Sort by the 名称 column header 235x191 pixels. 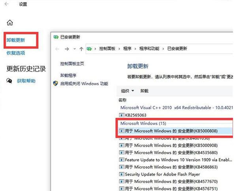122,100
